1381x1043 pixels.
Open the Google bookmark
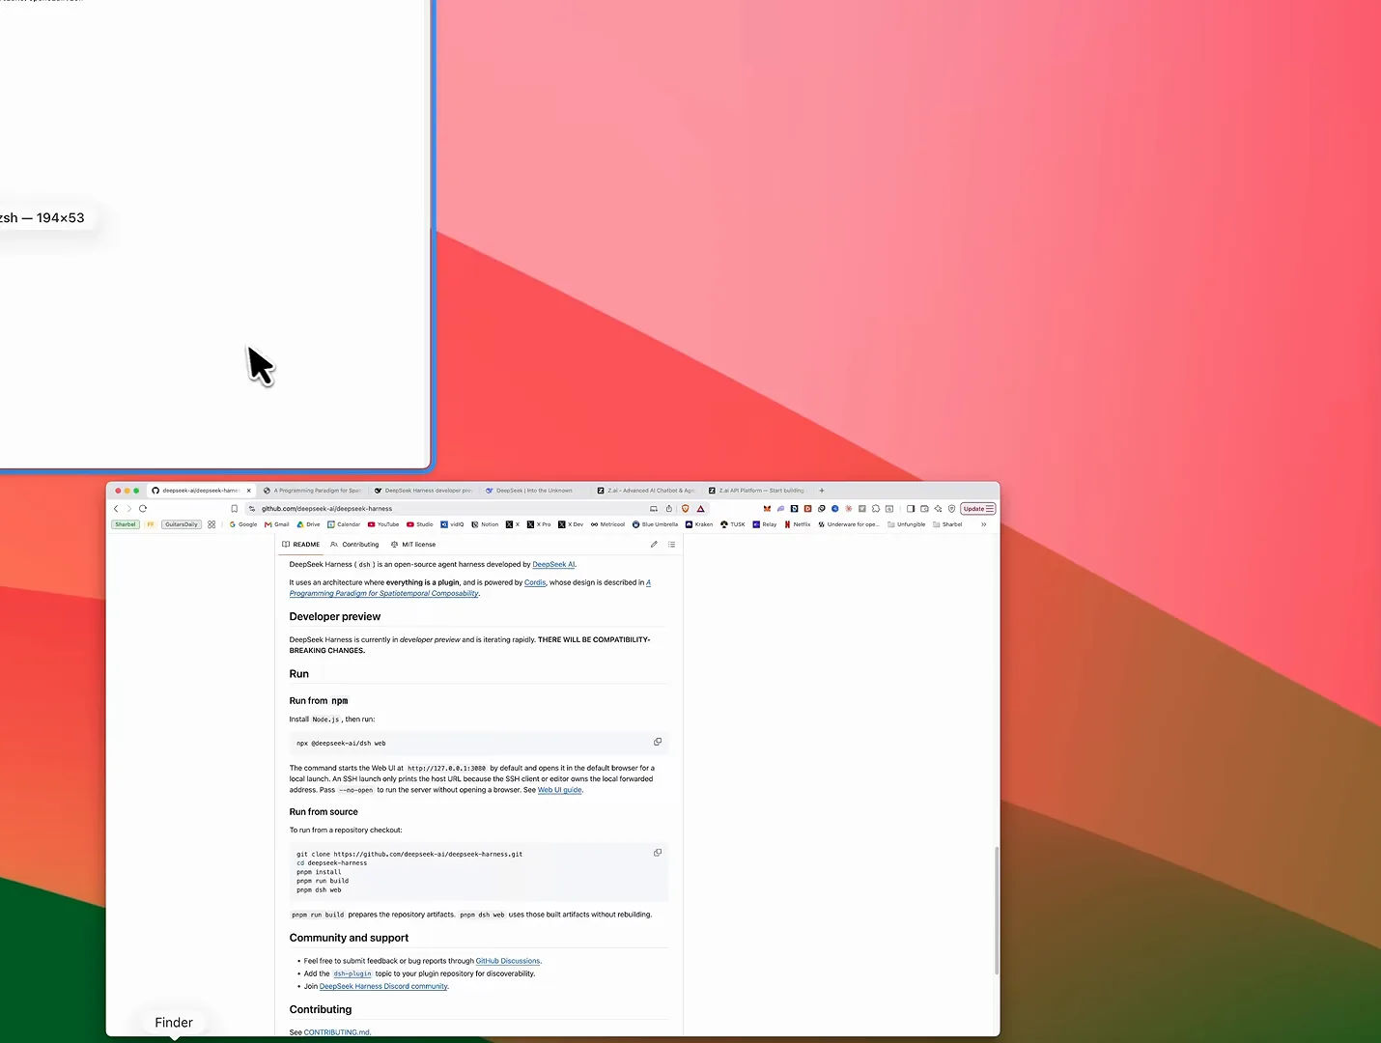point(243,524)
